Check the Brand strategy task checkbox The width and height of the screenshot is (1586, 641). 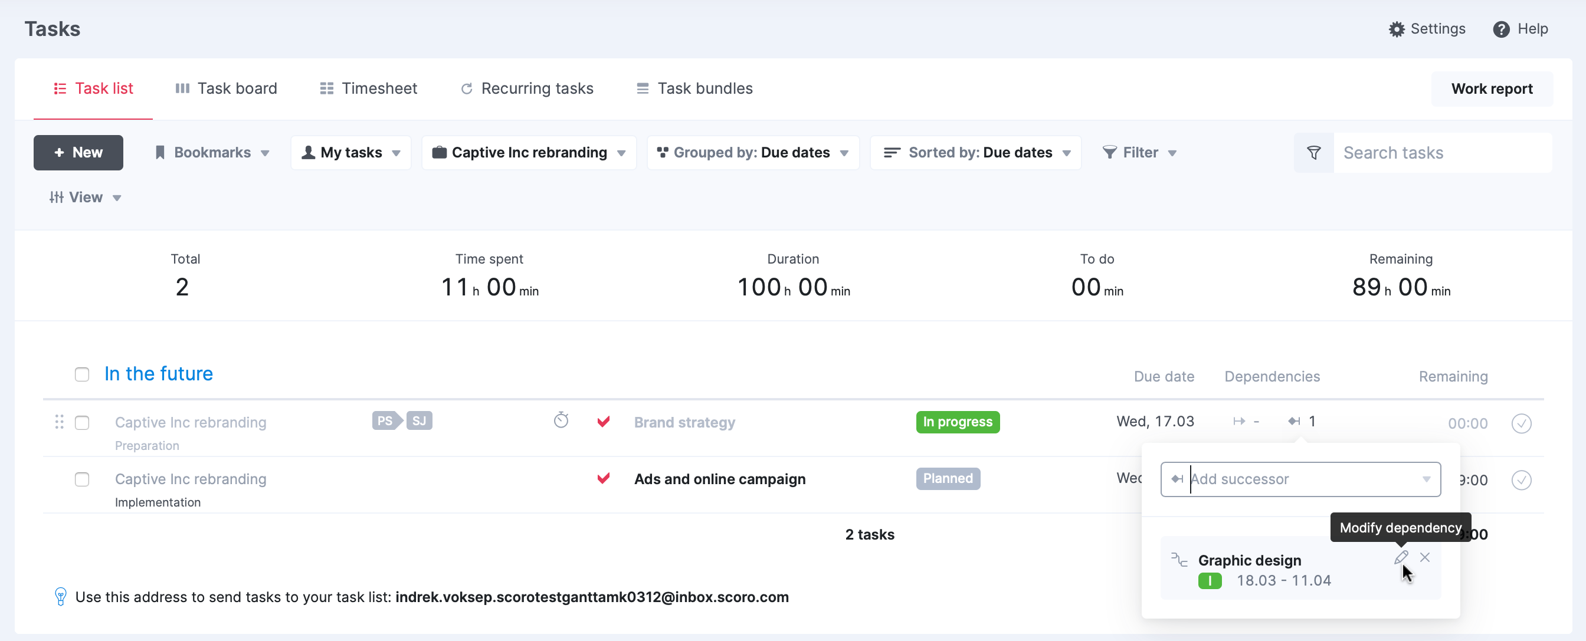tap(82, 423)
